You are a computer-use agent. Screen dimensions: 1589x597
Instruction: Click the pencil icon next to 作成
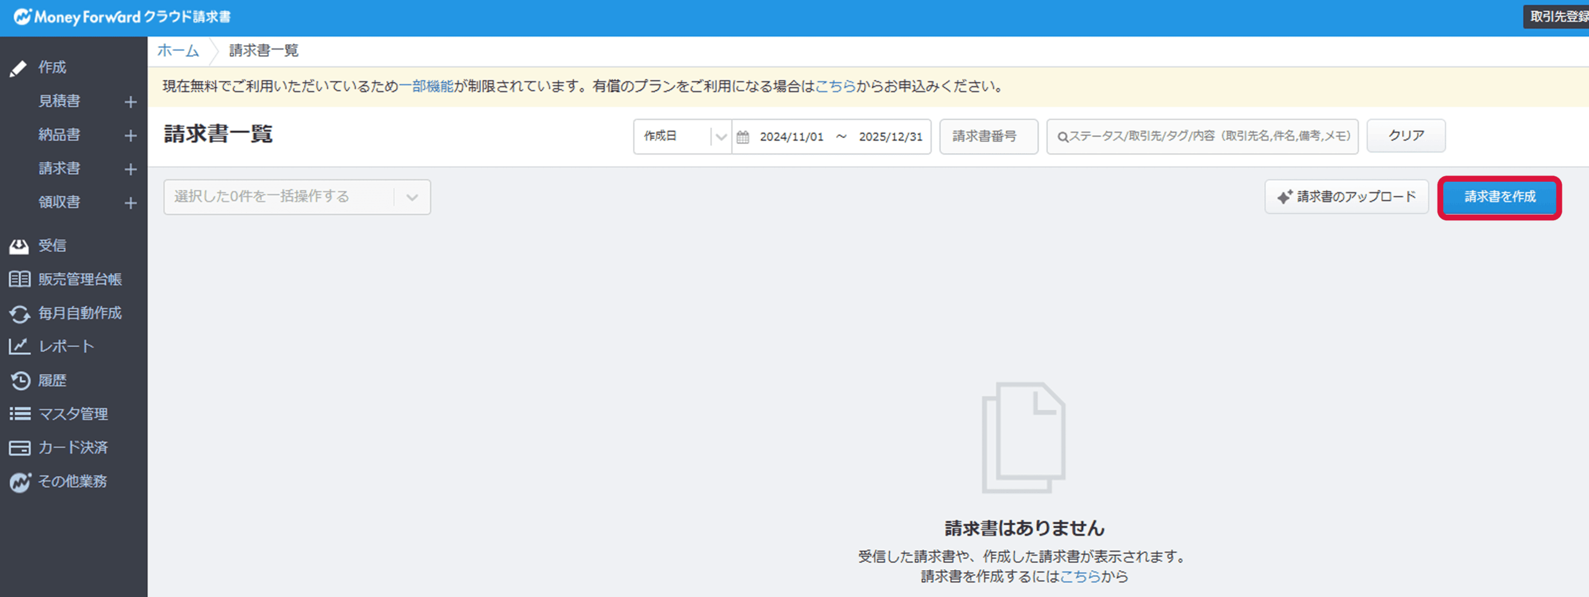[x=19, y=68]
